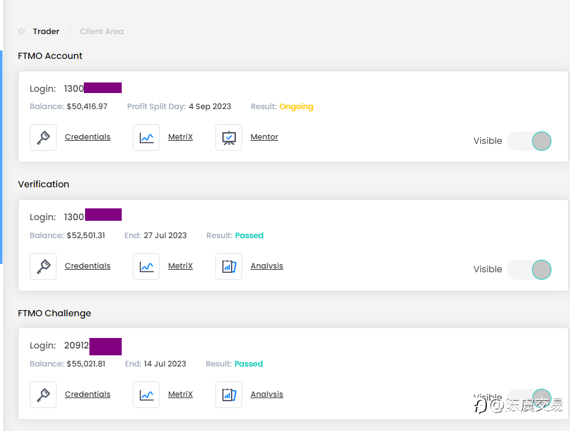Screen dimensions: 570x431
Task: Open MetriX link in FTMO Challenge card
Action: [180, 394]
